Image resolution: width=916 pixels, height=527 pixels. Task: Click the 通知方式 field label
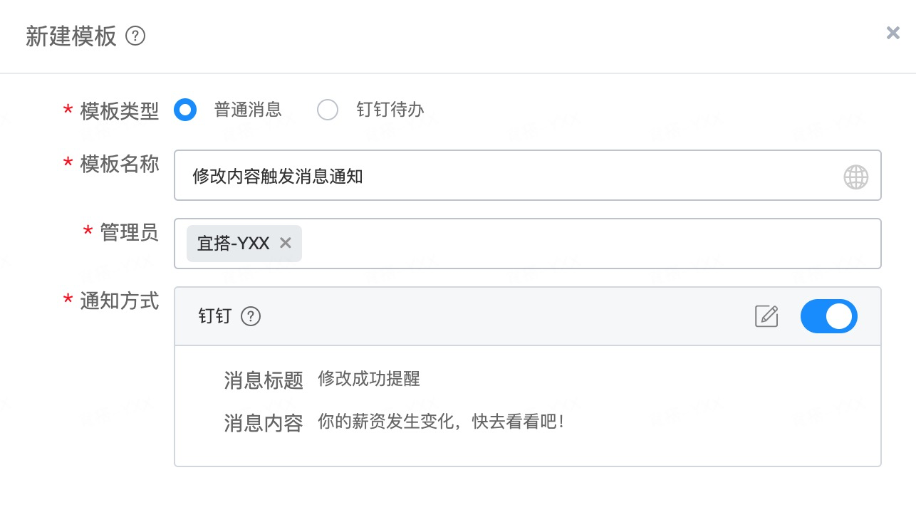[x=120, y=301]
